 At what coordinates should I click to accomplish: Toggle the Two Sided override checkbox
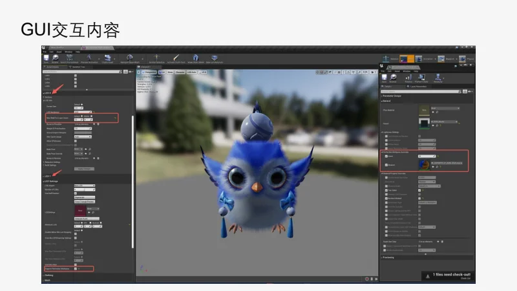point(386,190)
